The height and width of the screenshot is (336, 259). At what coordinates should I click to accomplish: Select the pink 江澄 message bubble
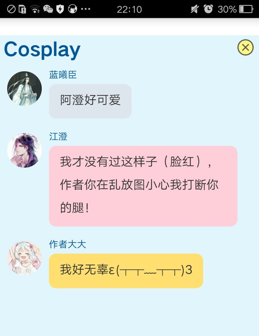(x=143, y=186)
